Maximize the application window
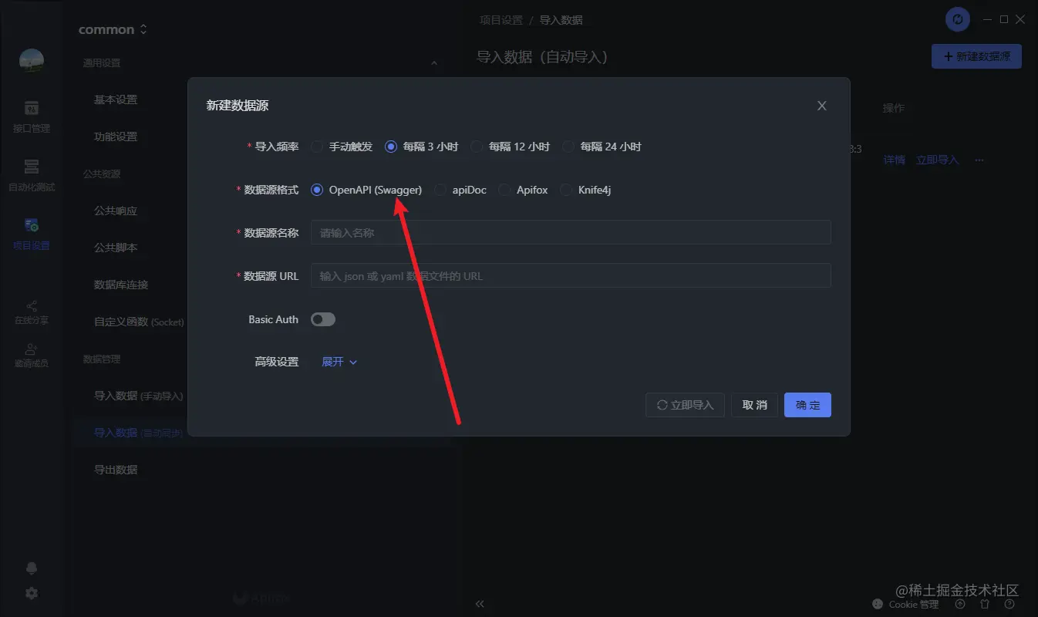 click(1004, 19)
